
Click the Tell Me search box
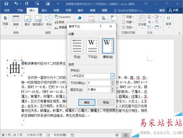click(x=129, y=11)
